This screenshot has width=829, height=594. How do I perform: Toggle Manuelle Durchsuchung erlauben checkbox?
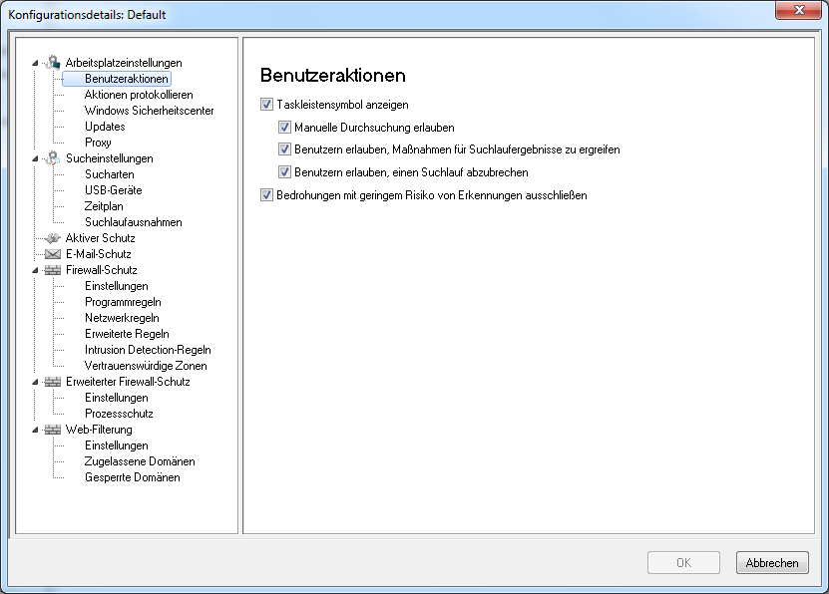coord(284,127)
